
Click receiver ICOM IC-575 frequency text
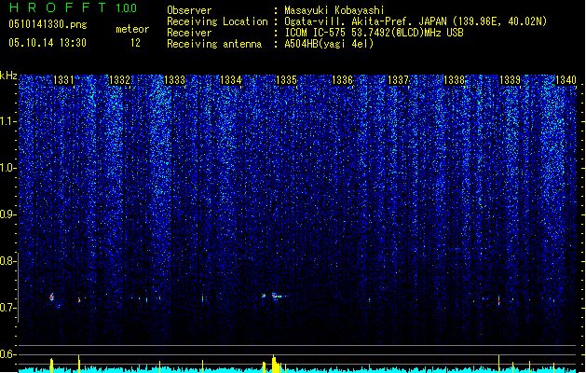click(x=374, y=33)
